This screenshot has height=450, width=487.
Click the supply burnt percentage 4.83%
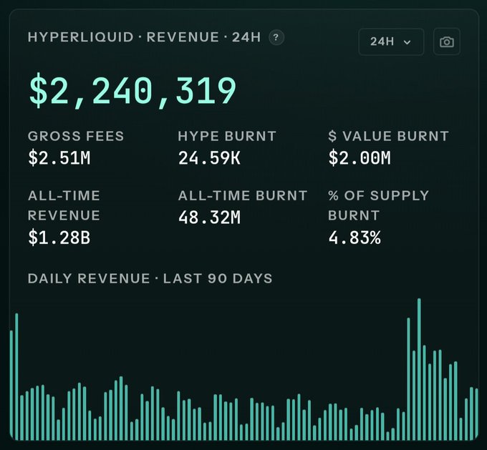[x=355, y=238]
